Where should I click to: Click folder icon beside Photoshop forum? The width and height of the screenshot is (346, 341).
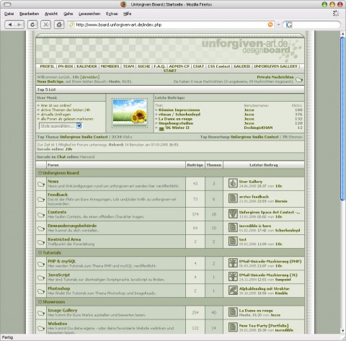pos(41,291)
